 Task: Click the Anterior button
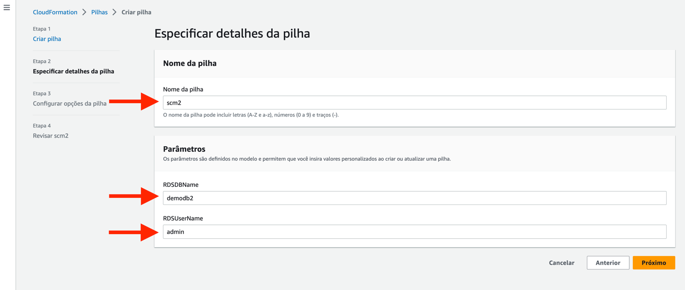tap(608, 263)
